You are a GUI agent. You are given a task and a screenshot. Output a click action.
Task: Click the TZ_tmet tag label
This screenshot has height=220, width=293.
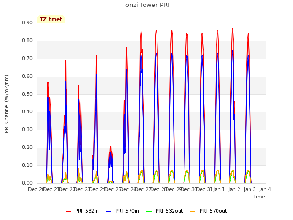click(51, 19)
